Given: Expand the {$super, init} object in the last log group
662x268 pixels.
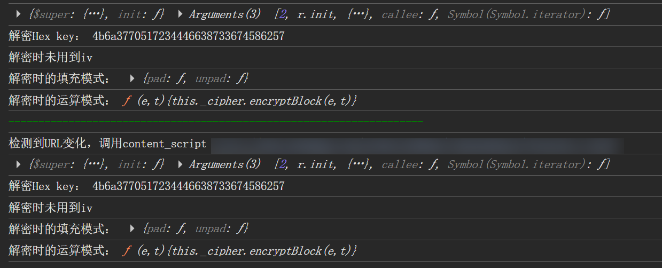Looking at the screenshot, I should pos(19,164).
